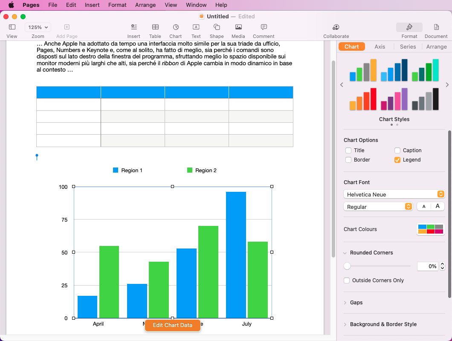Open the Zoom 125% dropdown
The height and width of the screenshot is (341, 452).
click(x=38, y=27)
